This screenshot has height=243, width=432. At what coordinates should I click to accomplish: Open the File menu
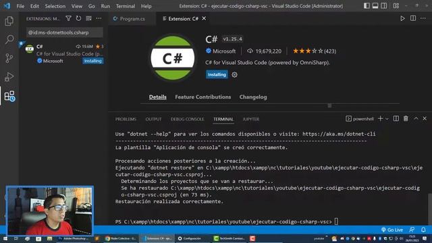[20, 6]
